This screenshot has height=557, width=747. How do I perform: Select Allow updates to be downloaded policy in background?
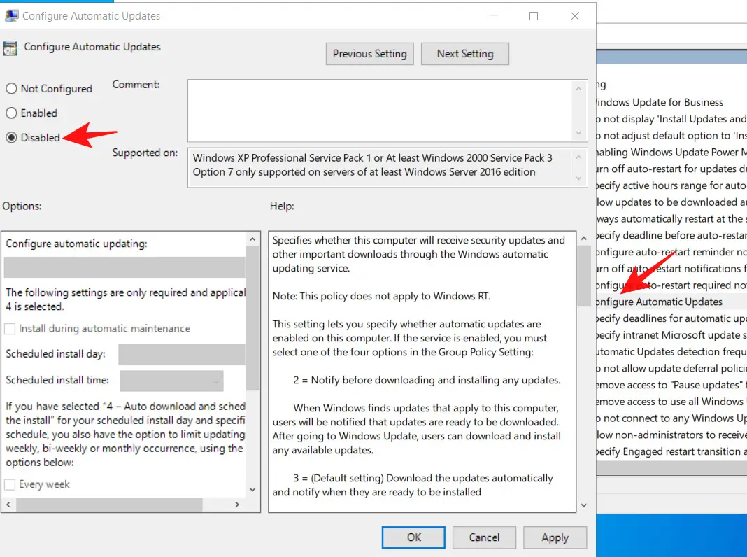[671, 202]
